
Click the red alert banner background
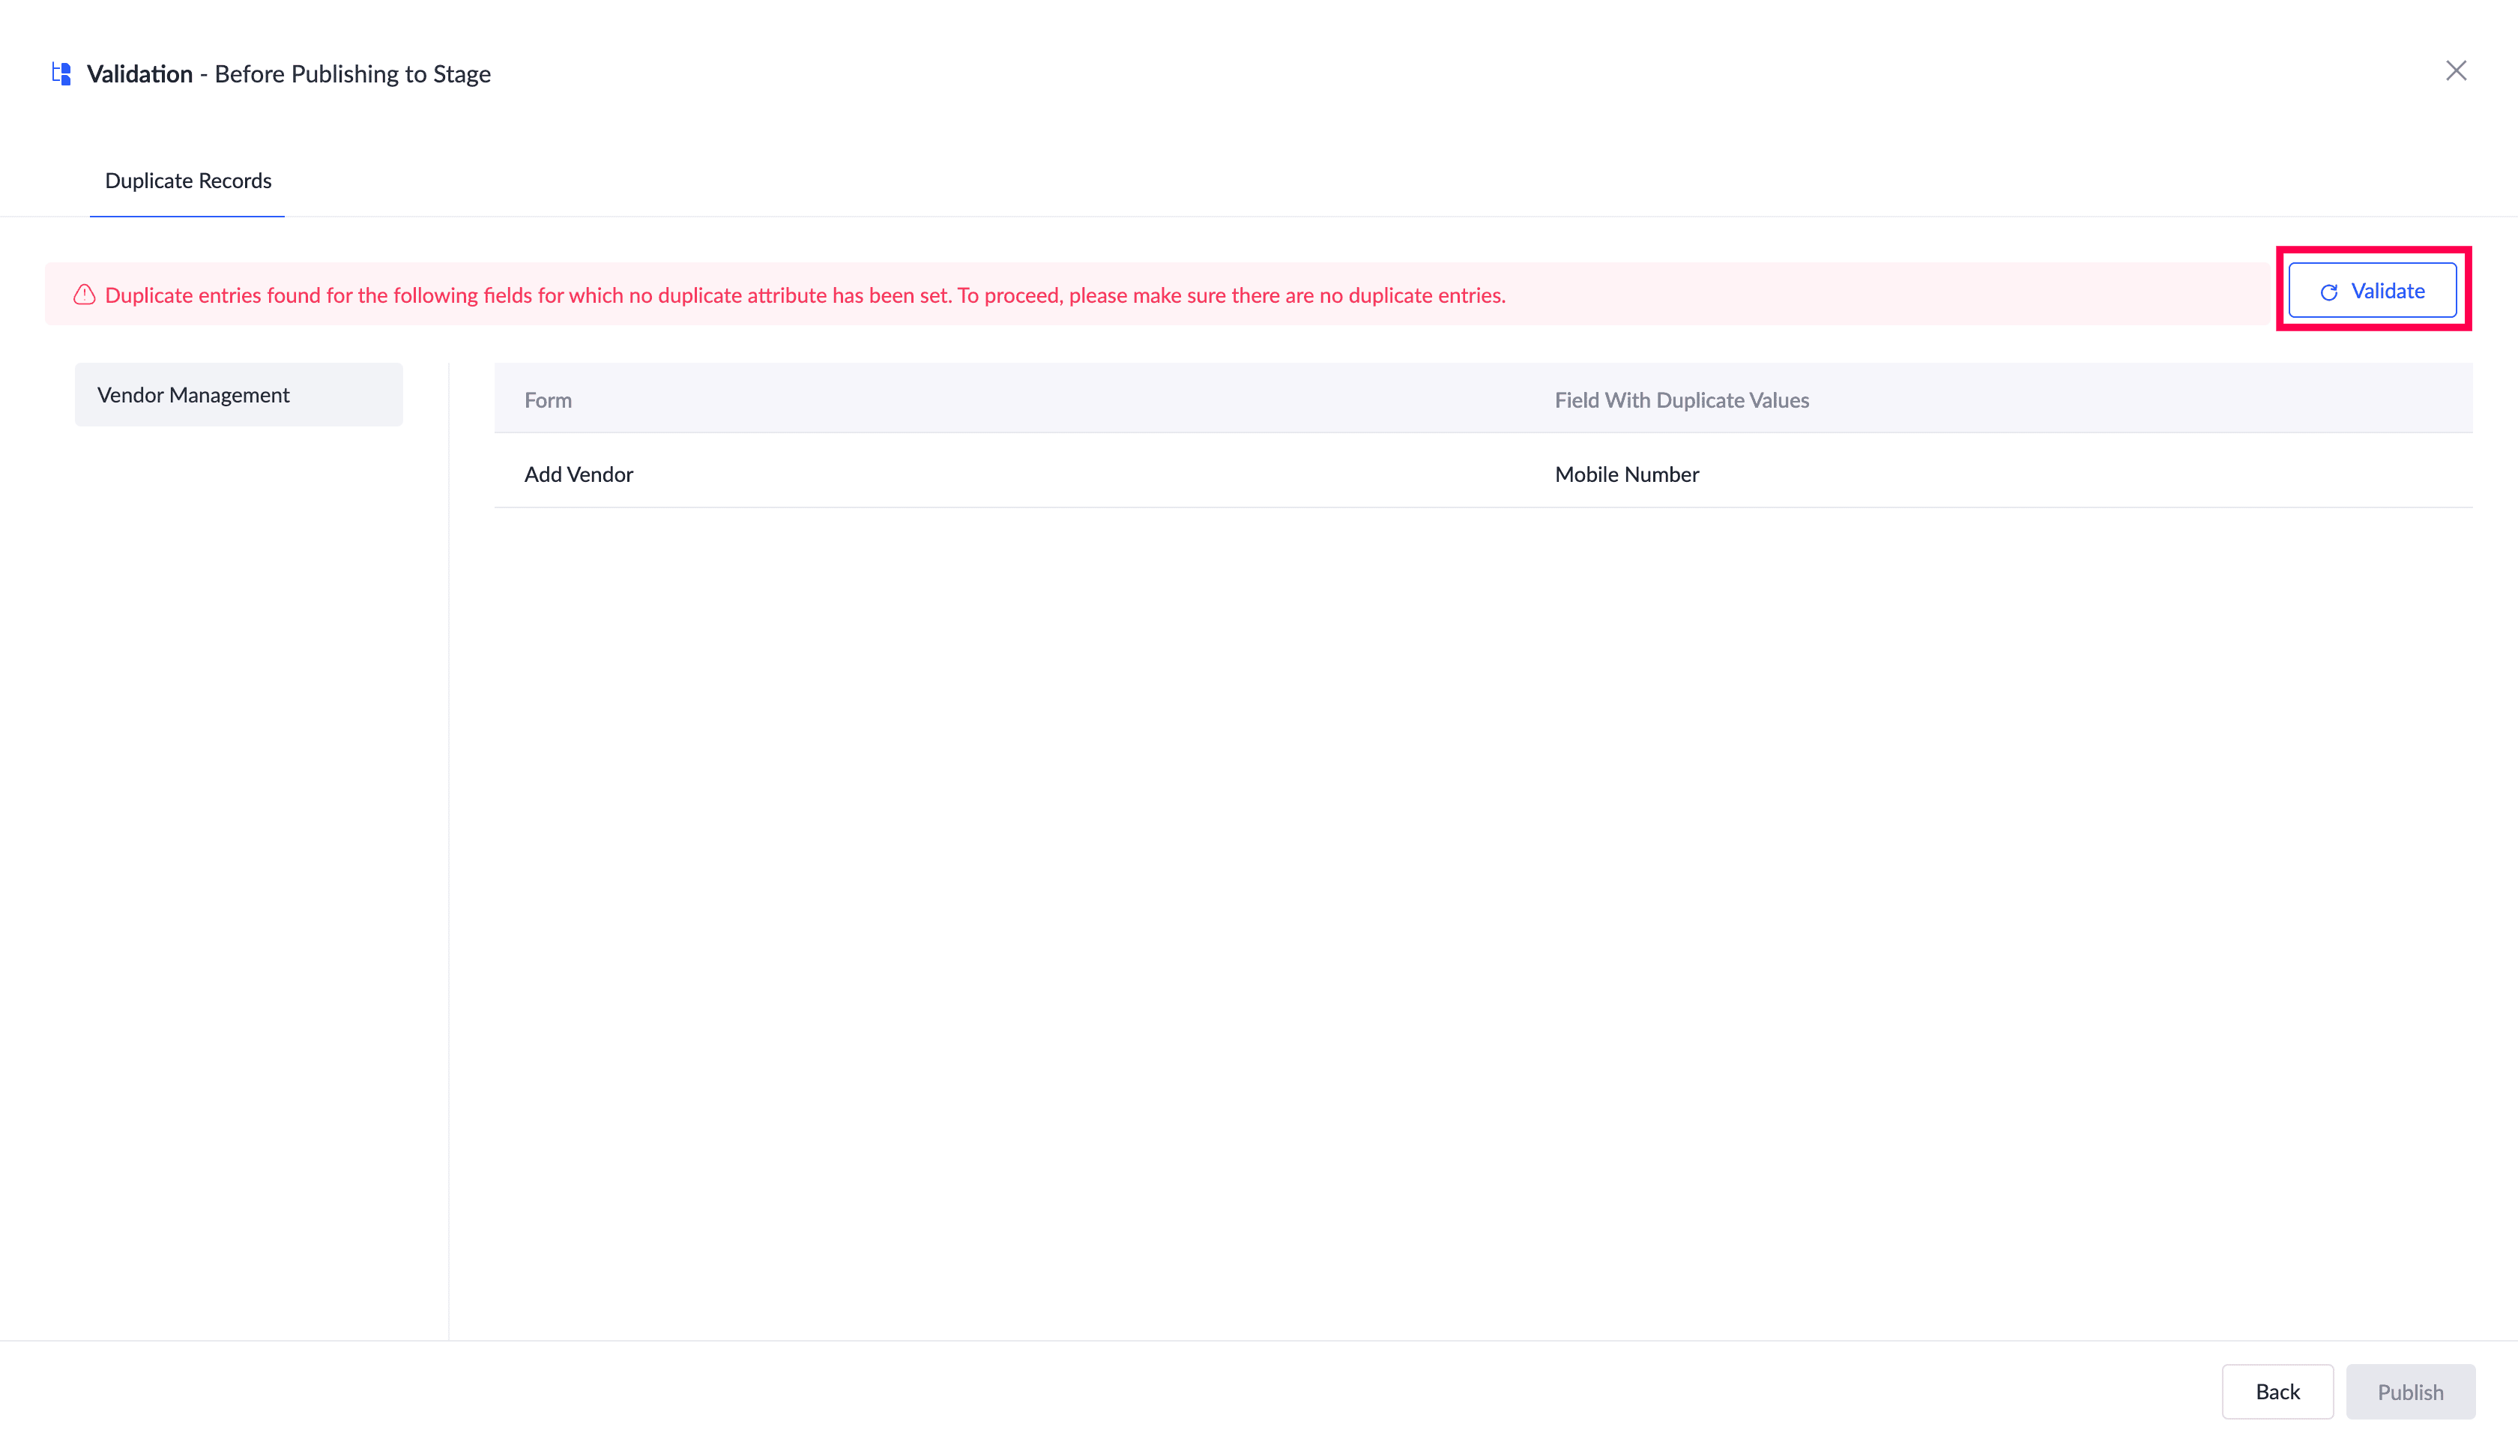pyautogui.click(x=1877, y=295)
